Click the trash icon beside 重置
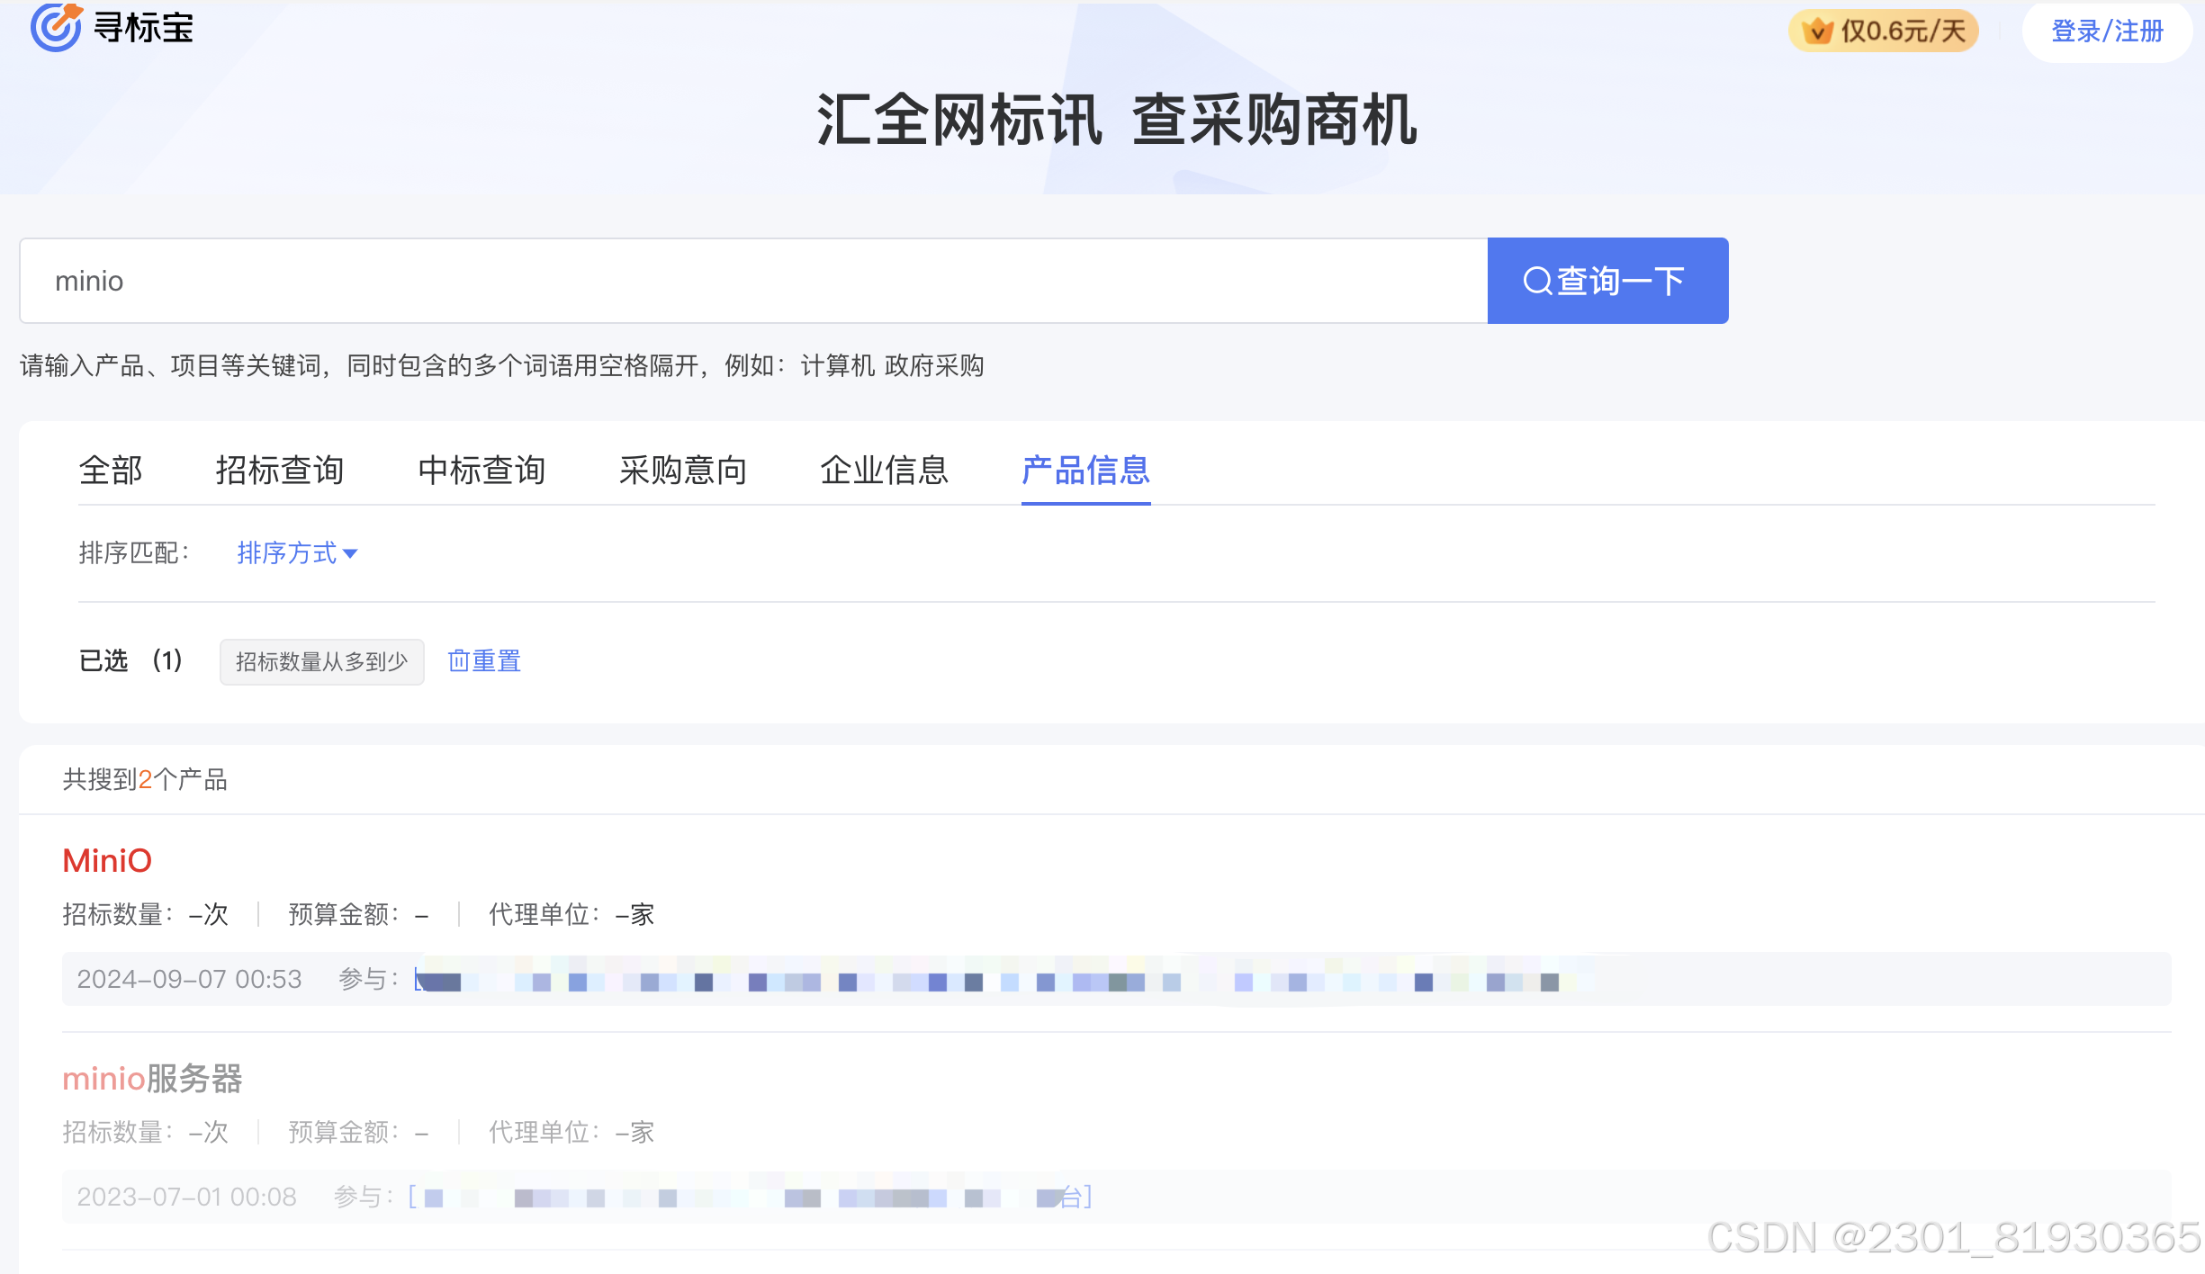This screenshot has width=2205, height=1274. pos(458,661)
